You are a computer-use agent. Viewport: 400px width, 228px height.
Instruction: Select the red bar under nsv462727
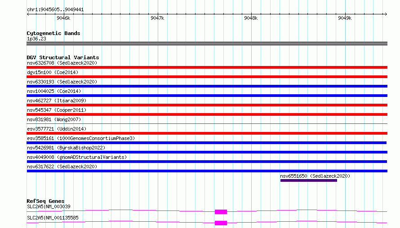(x=207, y=105)
